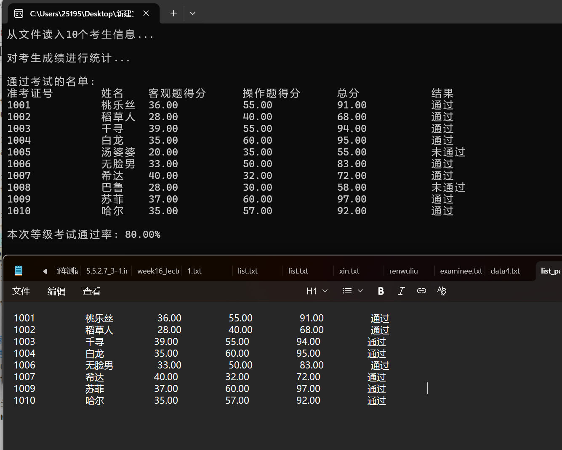
Task: Switch to the week16_lectu Notepad tab
Action: click(158, 271)
